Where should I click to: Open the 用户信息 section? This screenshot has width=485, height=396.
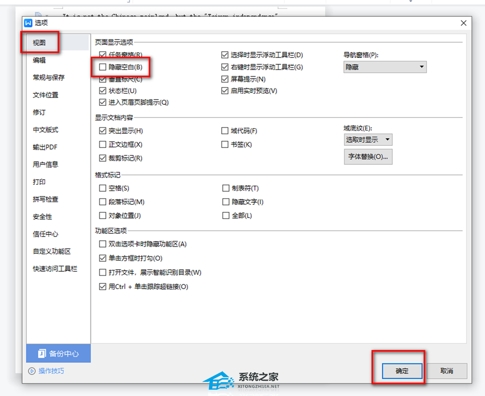(x=45, y=164)
